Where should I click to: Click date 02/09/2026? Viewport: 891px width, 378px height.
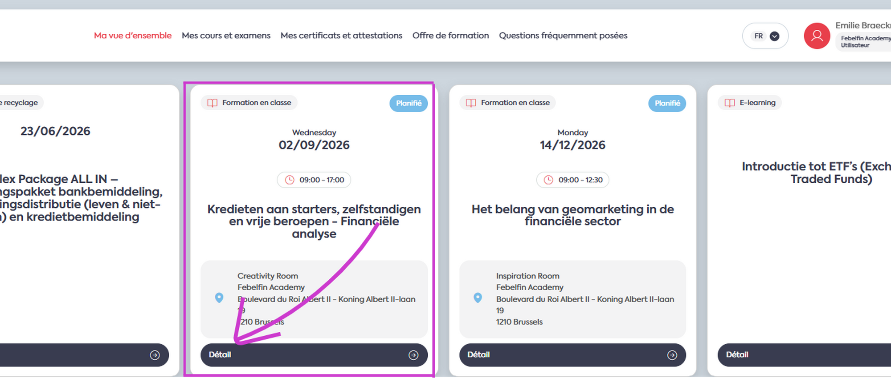(x=314, y=145)
